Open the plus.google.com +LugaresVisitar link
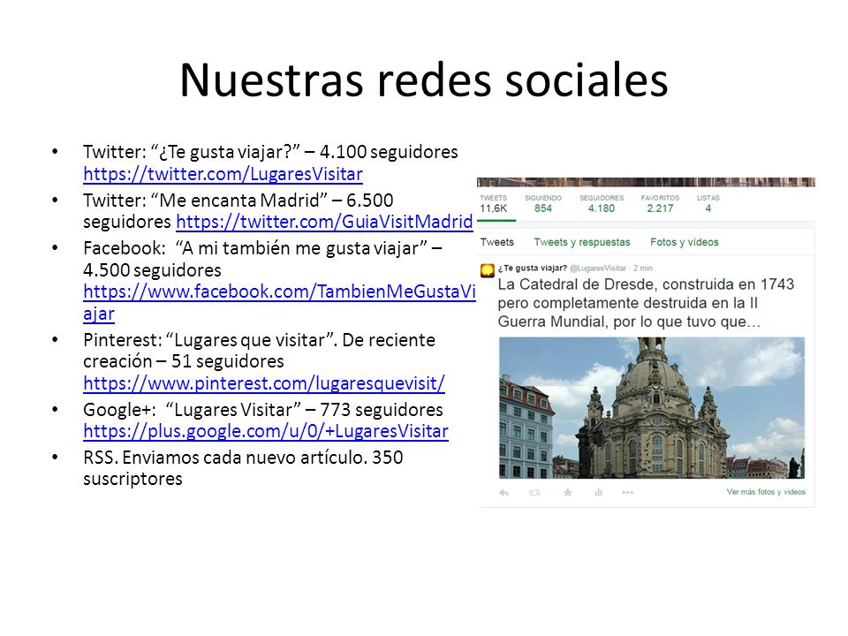 tap(266, 431)
